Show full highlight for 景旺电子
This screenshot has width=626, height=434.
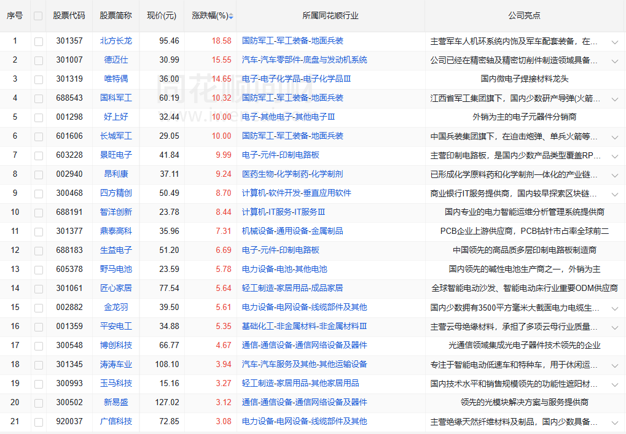point(615,157)
